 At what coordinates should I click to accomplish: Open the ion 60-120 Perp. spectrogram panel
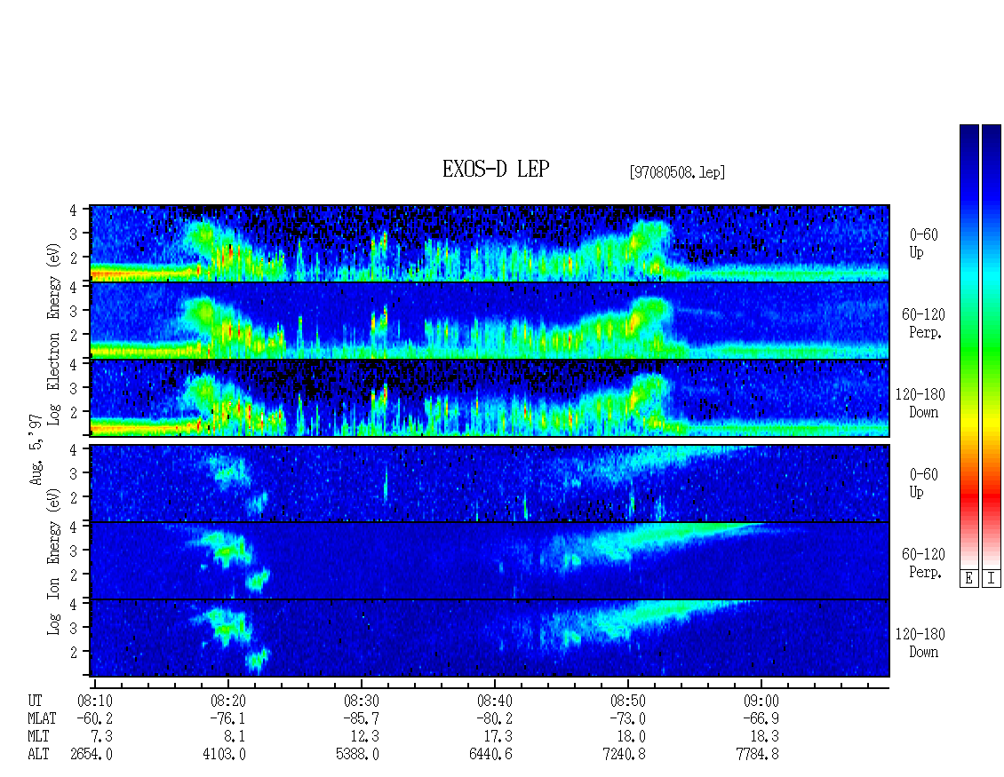pyautogui.click(x=490, y=560)
